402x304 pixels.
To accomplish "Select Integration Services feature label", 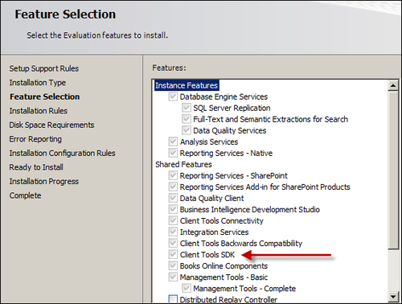I will [214, 232].
